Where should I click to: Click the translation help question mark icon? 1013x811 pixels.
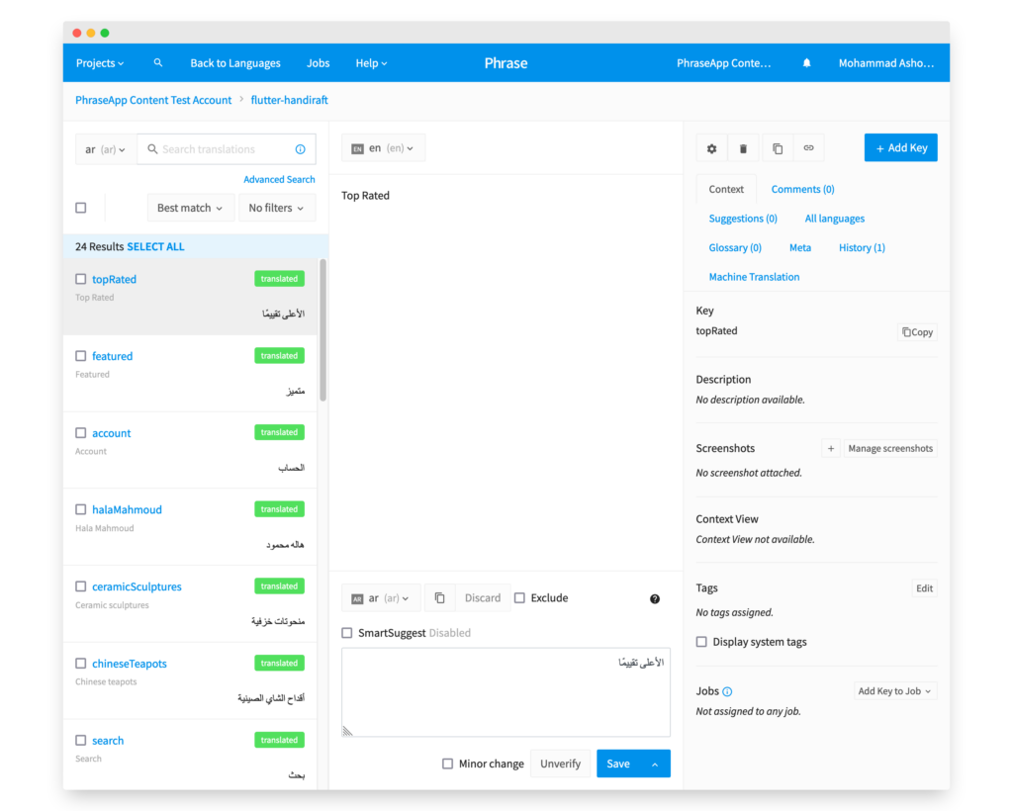click(x=654, y=598)
